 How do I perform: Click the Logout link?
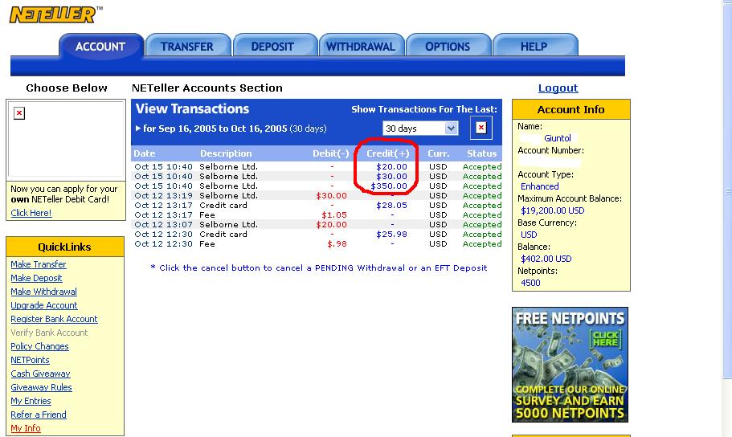(x=558, y=88)
